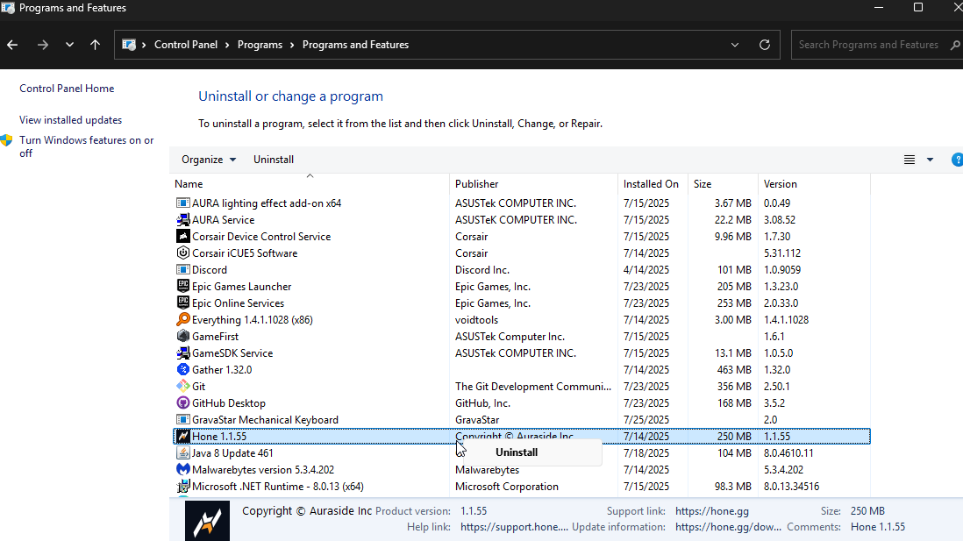Select Java 8 Update 461 name

click(232, 453)
